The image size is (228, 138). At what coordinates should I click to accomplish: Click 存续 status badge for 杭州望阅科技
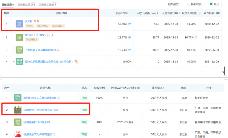click(x=84, y=122)
